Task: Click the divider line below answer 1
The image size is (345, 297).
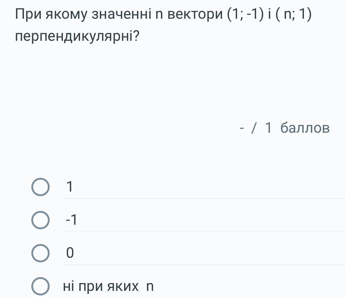Action: 203,199
